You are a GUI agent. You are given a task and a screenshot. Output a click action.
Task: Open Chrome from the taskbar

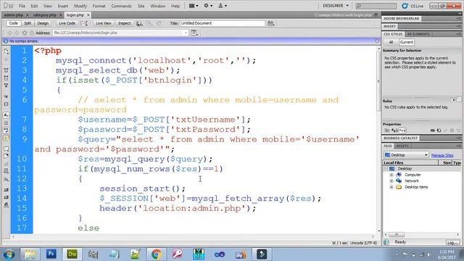[157, 254]
